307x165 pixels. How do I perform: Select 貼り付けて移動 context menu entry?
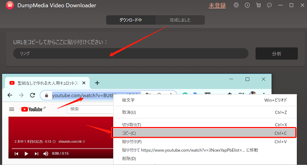(205, 150)
